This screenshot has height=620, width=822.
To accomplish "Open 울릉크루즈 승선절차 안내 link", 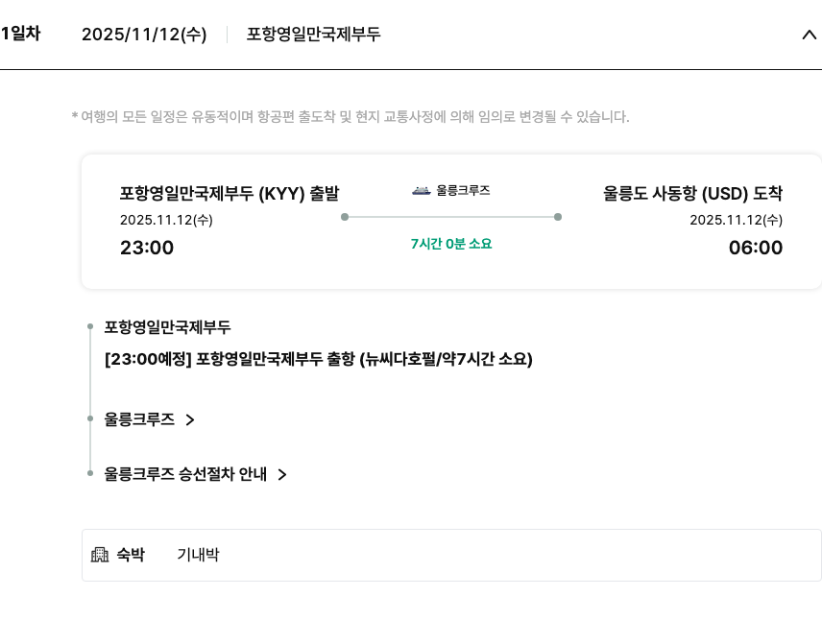I will [185, 474].
